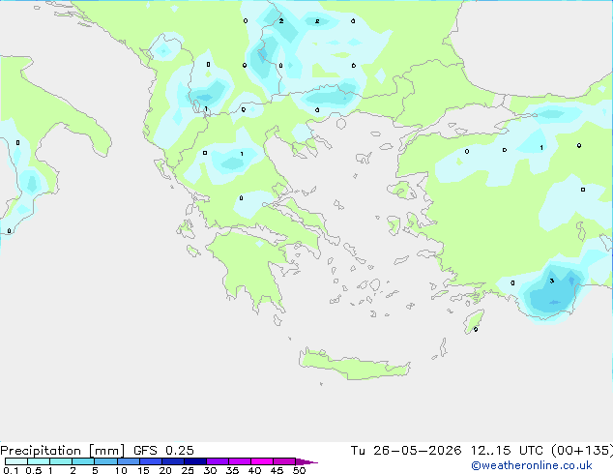Click the Precipitation [mm] title label

coord(62,451)
